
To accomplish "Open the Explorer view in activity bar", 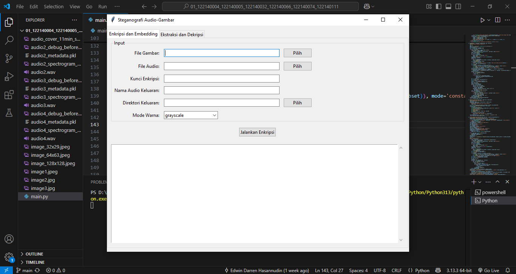I will 9,22.
